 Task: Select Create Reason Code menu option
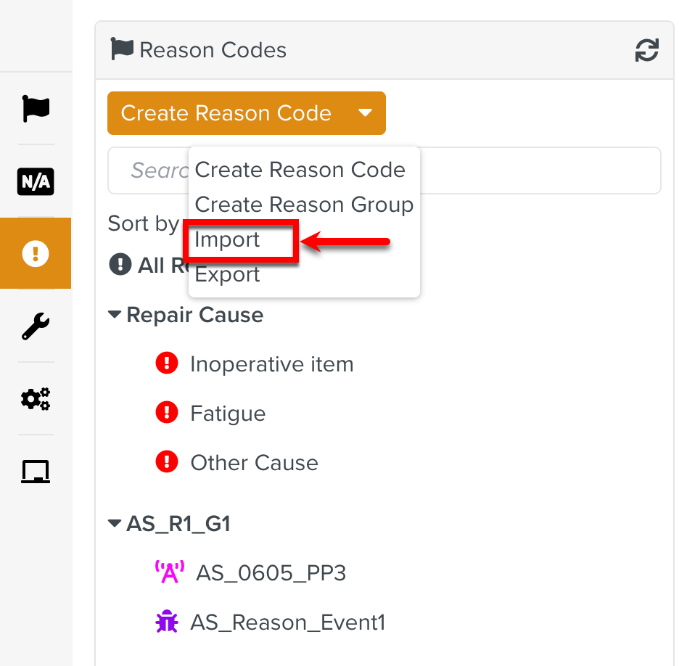click(x=300, y=170)
